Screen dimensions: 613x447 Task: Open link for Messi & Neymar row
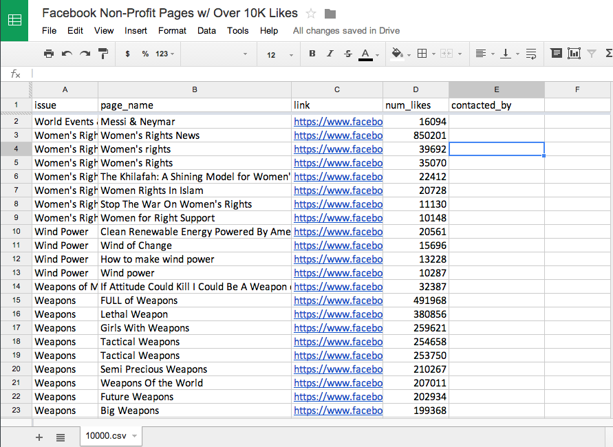tap(338, 122)
